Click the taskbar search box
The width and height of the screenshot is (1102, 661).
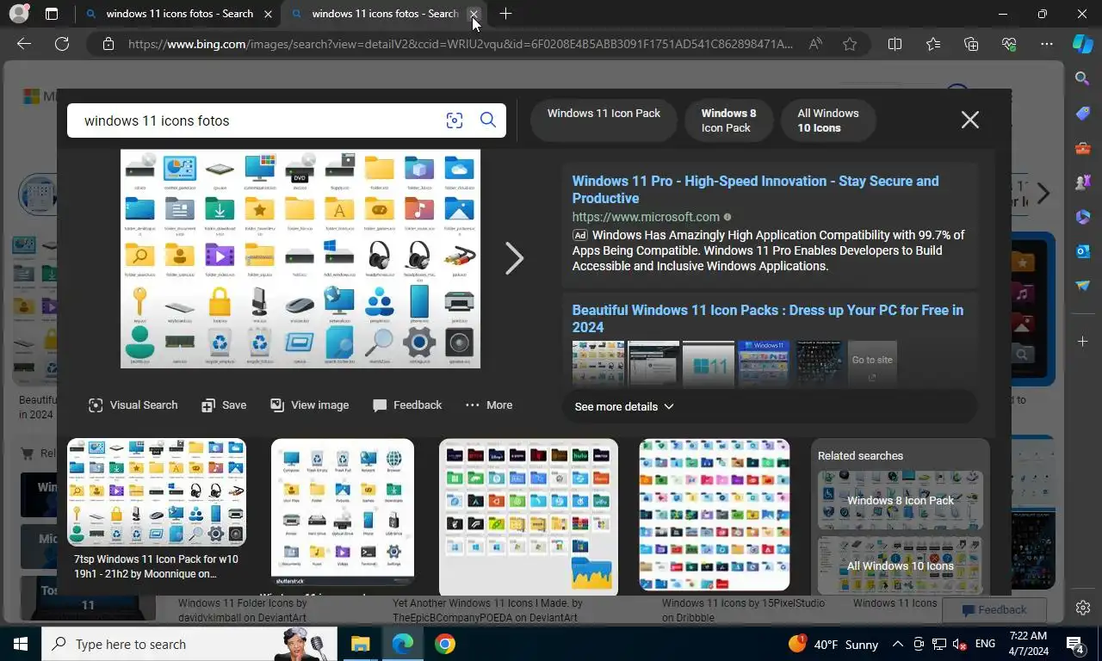click(x=189, y=644)
